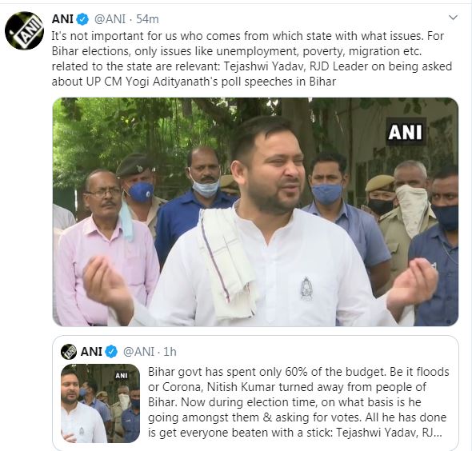472x451 pixels.
Task: Click the 'Yogi Adityanath's poll speeches' text line
Action: pyautogui.click(x=194, y=82)
